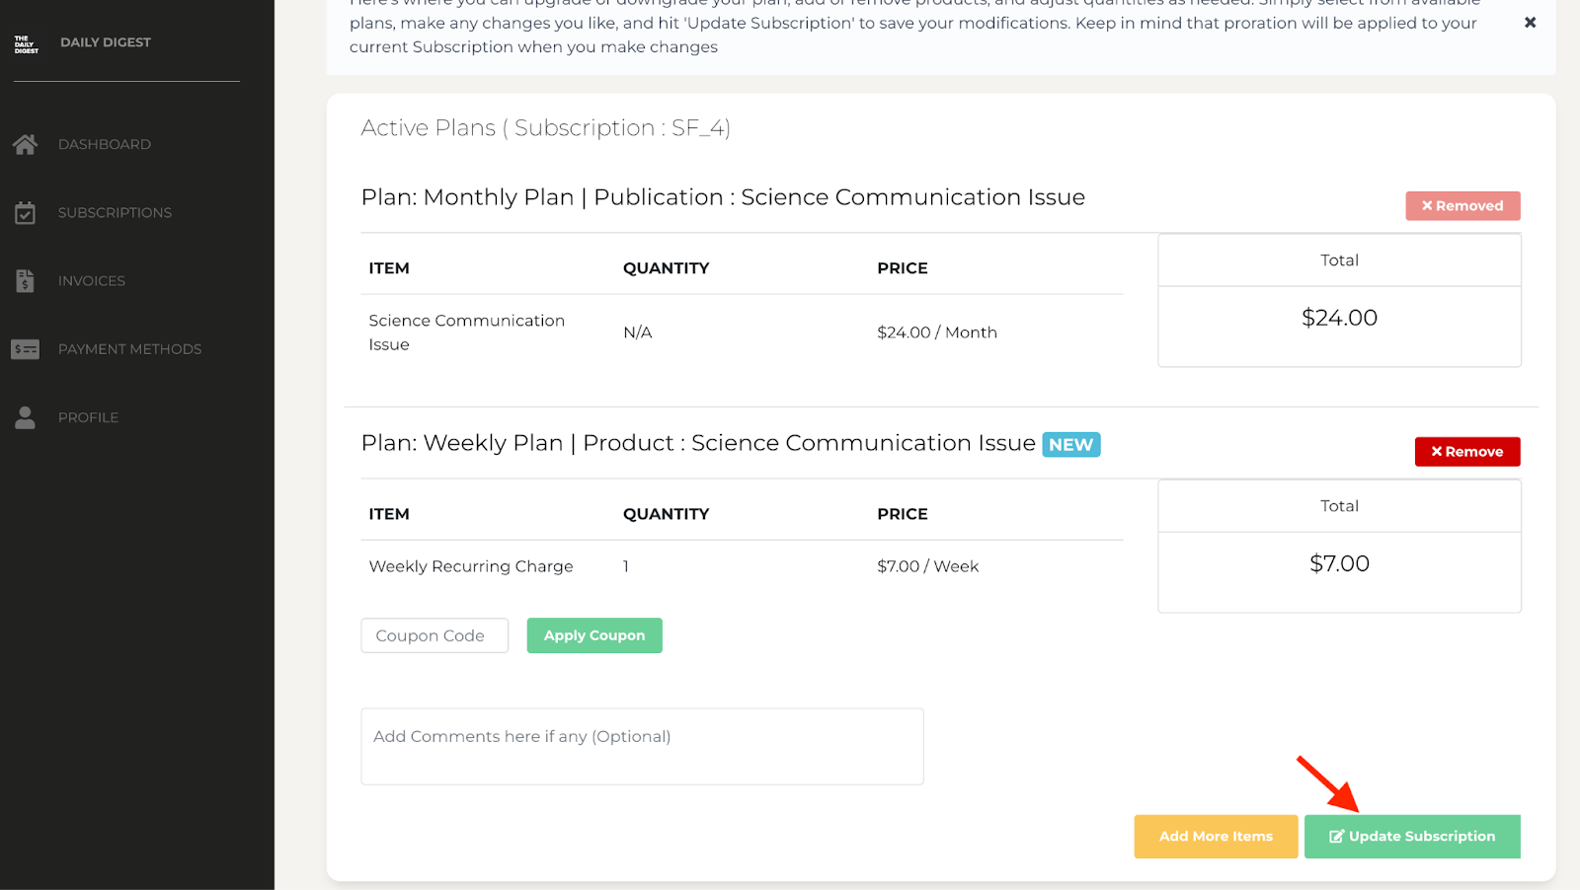
Task: Click the pencil icon on Update Subscription
Action: pyautogui.click(x=1338, y=836)
